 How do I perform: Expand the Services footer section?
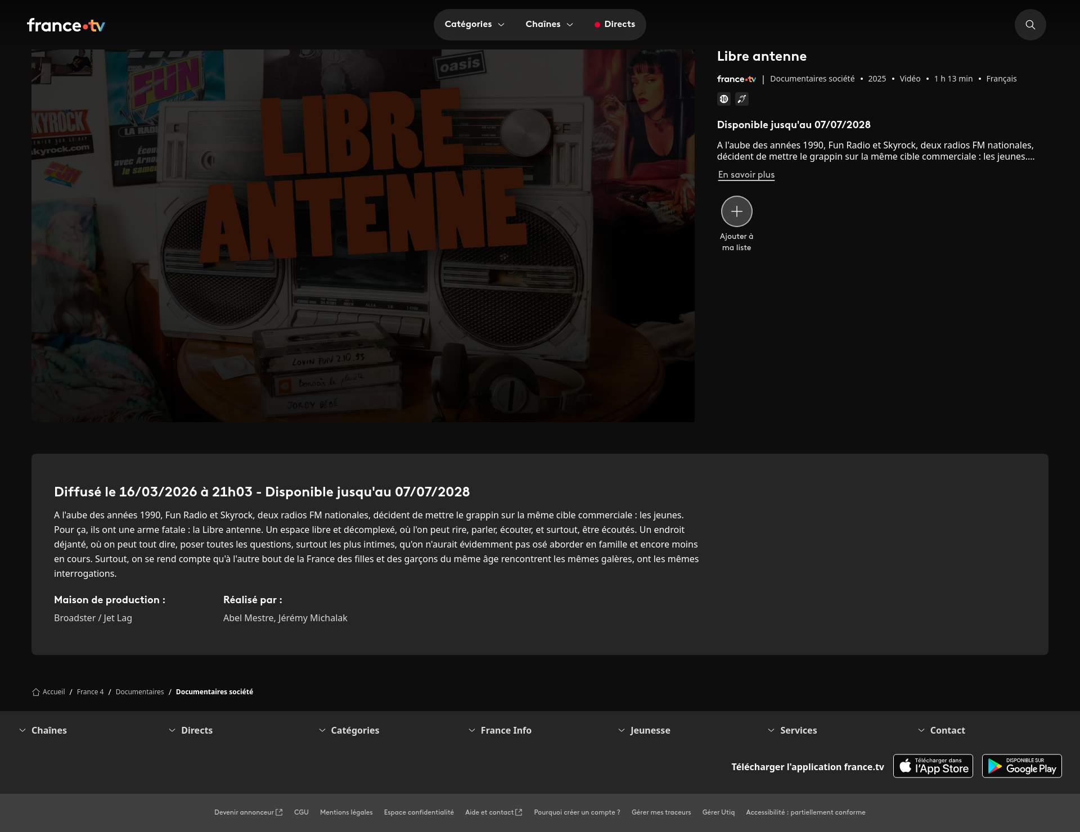pos(798,730)
